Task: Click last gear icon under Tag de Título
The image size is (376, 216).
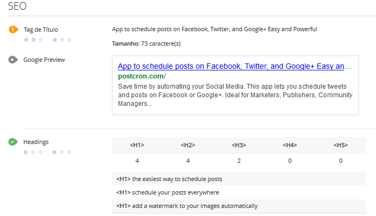Action: (69, 40)
